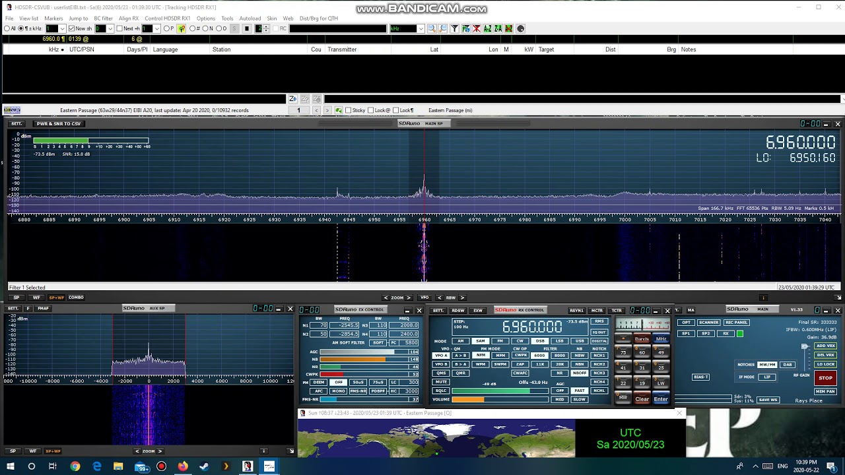The image size is (845, 475).
Task: Click the red STOP button in Main panel
Action: 825,378
